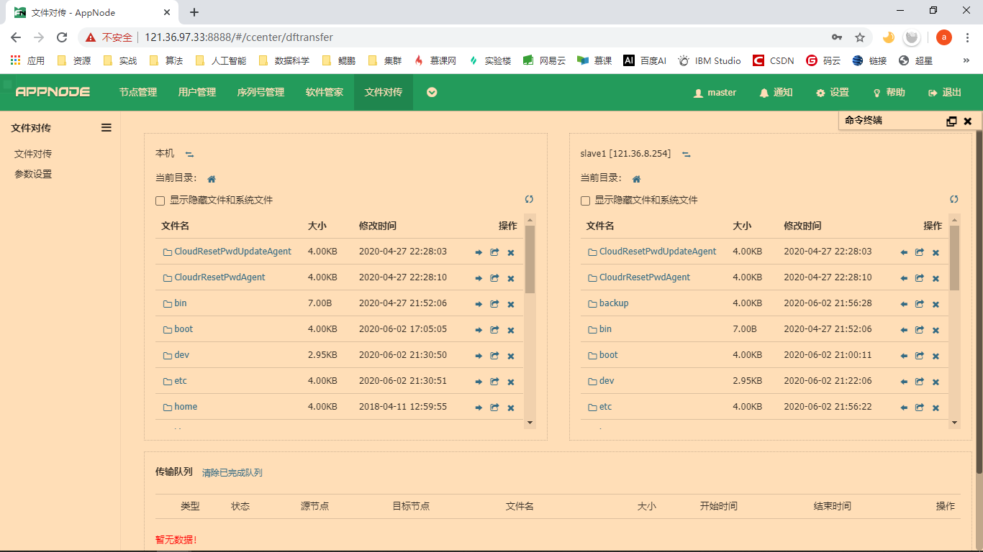Delete slave1 CloudResetPwdUpdateAgent folder
The width and height of the screenshot is (983, 552).
coord(936,252)
